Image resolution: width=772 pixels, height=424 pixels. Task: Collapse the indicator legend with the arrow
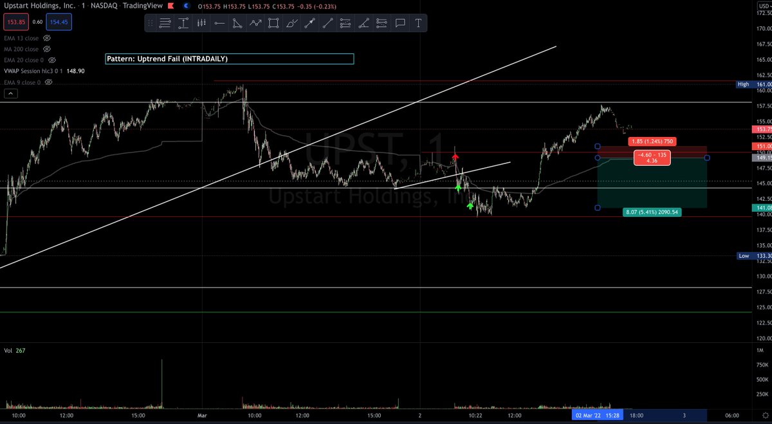[10, 94]
